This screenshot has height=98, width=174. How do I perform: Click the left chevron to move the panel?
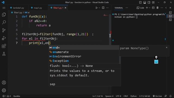click(x=166, y=8)
